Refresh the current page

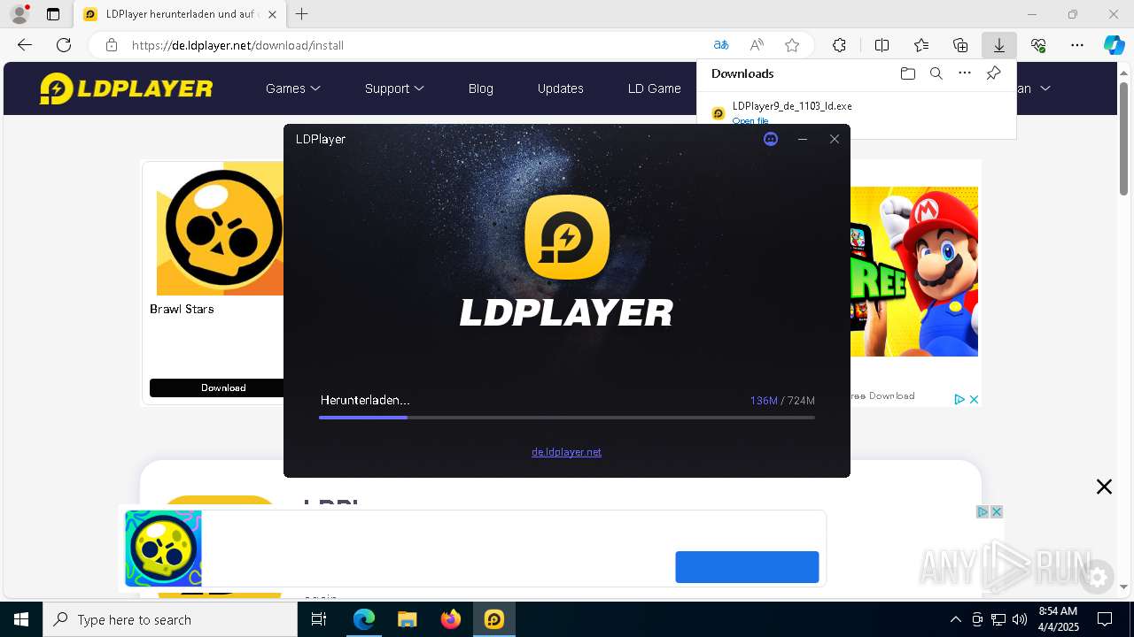[64, 45]
